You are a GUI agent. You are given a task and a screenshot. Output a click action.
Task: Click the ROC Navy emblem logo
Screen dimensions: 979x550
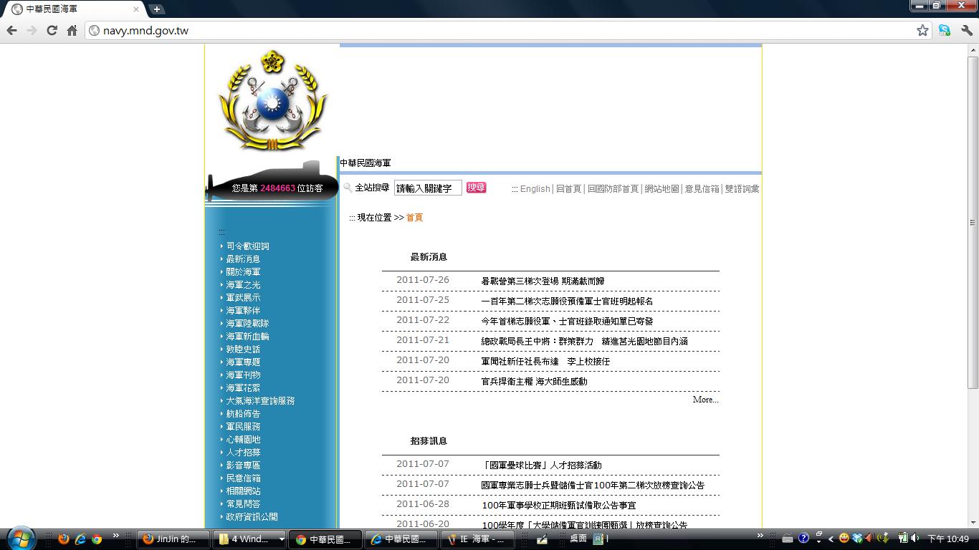[x=272, y=100]
